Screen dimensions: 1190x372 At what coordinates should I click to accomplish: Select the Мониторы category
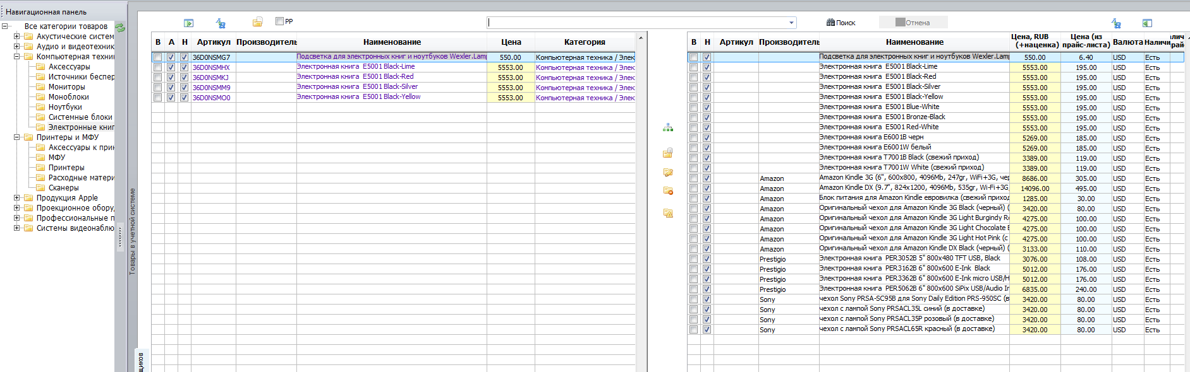pos(66,87)
